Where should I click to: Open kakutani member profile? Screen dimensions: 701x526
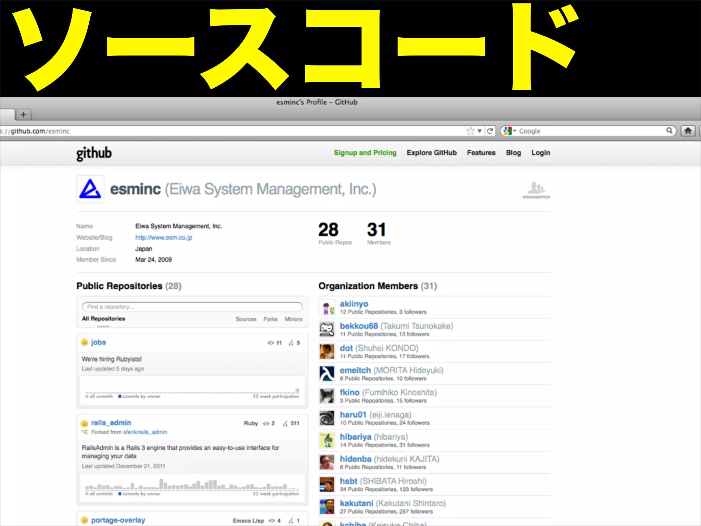pos(356,503)
